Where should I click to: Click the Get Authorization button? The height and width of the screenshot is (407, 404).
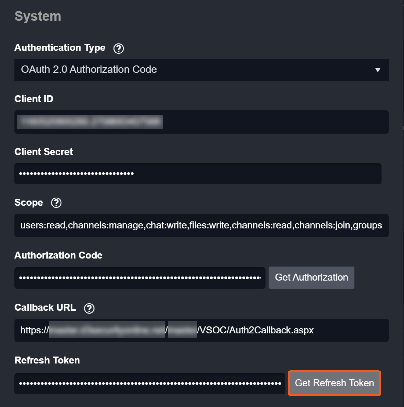(311, 278)
